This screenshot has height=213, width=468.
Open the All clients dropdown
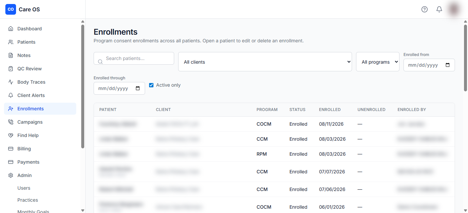[265, 62]
